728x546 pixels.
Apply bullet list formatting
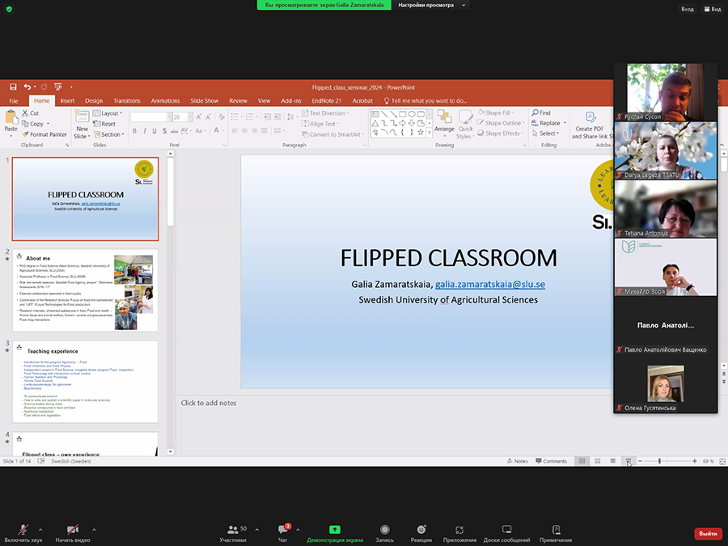pos(235,117)
